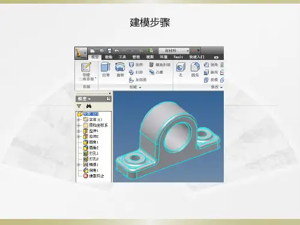Click the bearing bore in the 3D model
Screen dimensions: 300x225
[177, 137]
